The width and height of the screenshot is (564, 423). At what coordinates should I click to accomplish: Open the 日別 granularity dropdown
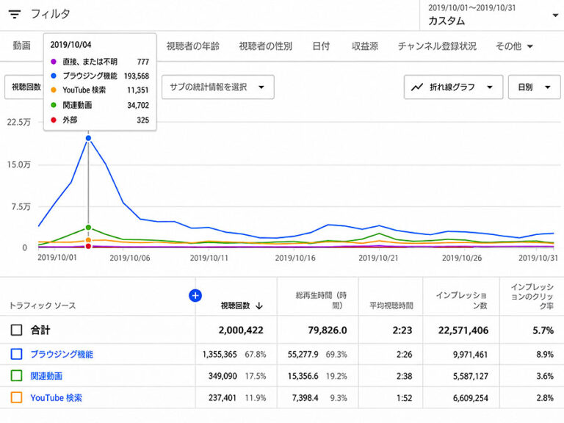tap(534, 87)
